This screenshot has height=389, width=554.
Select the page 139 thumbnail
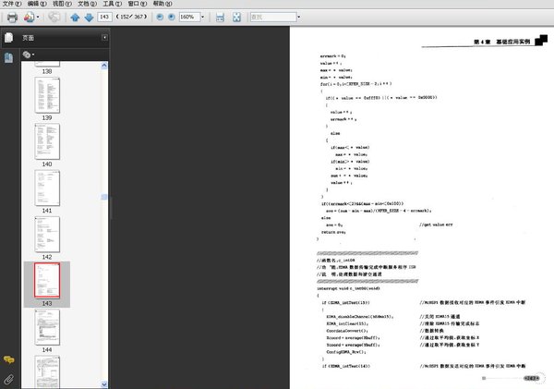tap(47, 95)
